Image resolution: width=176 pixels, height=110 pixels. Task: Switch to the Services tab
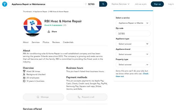tap(35, 42)
